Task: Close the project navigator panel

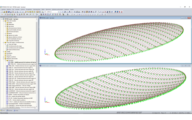Action: click(37, 17)
